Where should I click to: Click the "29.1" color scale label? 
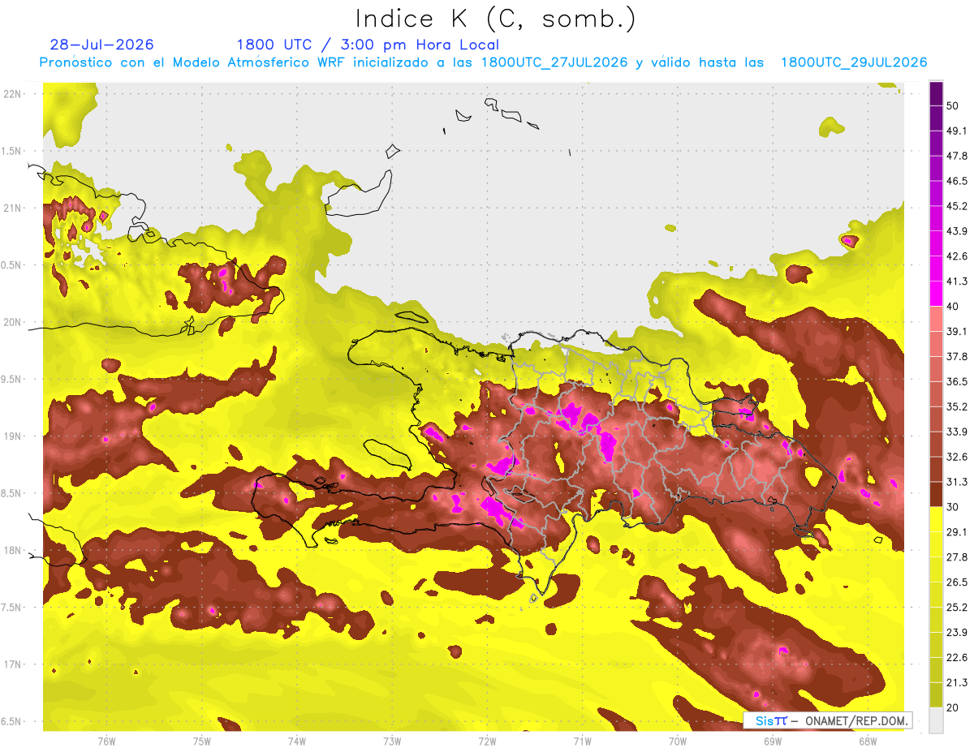point(957,532)
